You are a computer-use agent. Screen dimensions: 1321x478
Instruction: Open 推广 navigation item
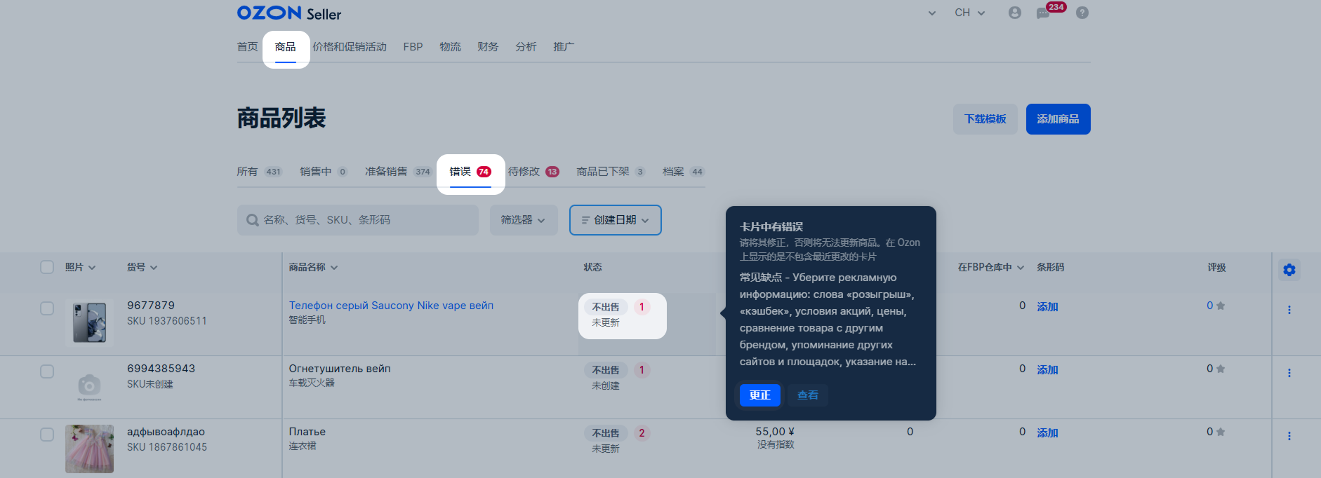(x=564, y=47)
